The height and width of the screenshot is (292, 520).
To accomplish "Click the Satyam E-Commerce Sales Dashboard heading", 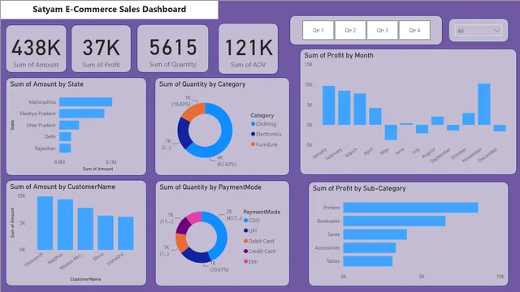I will click(109, 9).
